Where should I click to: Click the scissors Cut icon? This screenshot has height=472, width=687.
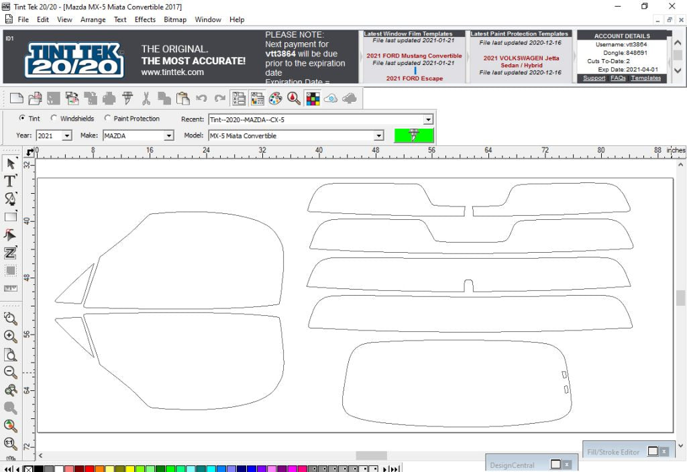pos(146,99)
